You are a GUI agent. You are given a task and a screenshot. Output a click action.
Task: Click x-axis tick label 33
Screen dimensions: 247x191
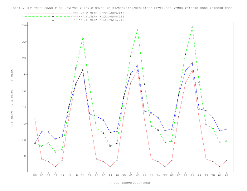point(110,175)
